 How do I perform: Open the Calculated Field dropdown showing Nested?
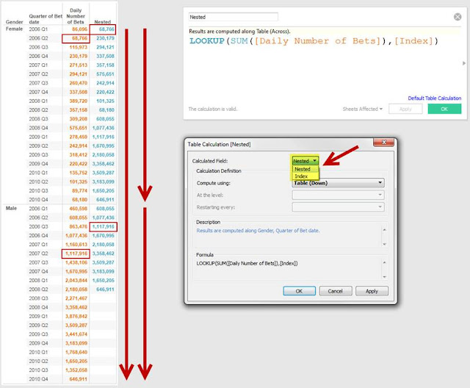tap(305, 161)
